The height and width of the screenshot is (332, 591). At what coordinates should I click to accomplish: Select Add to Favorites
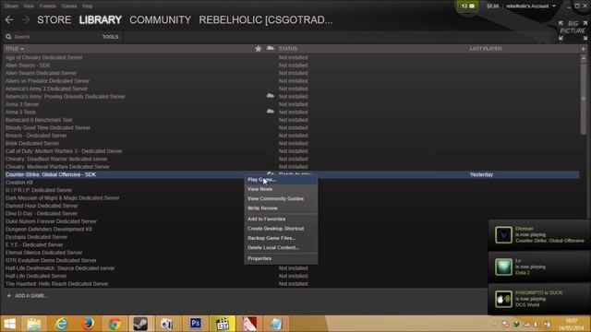pyautogui.click(x=281, y=219)
